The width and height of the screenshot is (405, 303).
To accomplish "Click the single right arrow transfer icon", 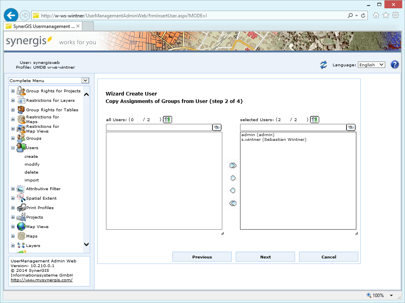I will click(x=233, y=178).
